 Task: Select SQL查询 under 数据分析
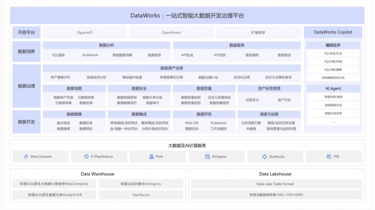coord(58,55)
